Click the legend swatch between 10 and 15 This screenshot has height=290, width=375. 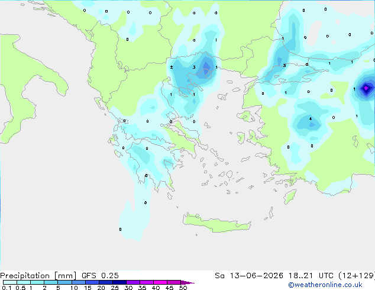point(79,282)
